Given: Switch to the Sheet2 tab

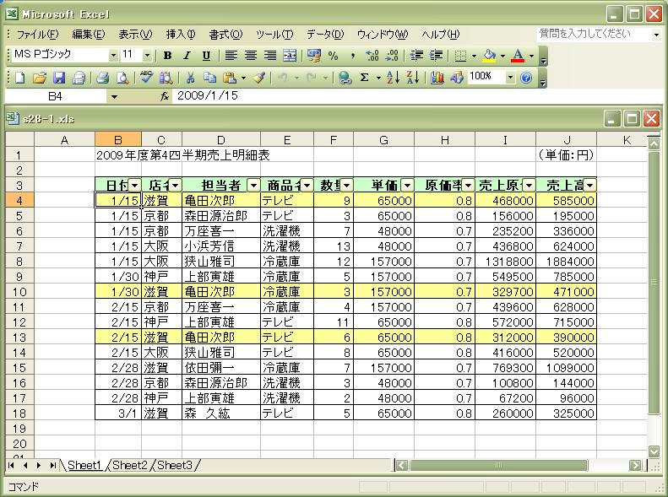Looking at the screenshot, I should [129, 465].
